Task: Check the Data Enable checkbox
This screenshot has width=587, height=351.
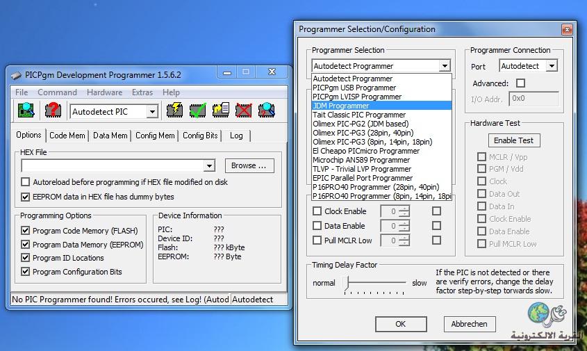Action: click(317, 225)
